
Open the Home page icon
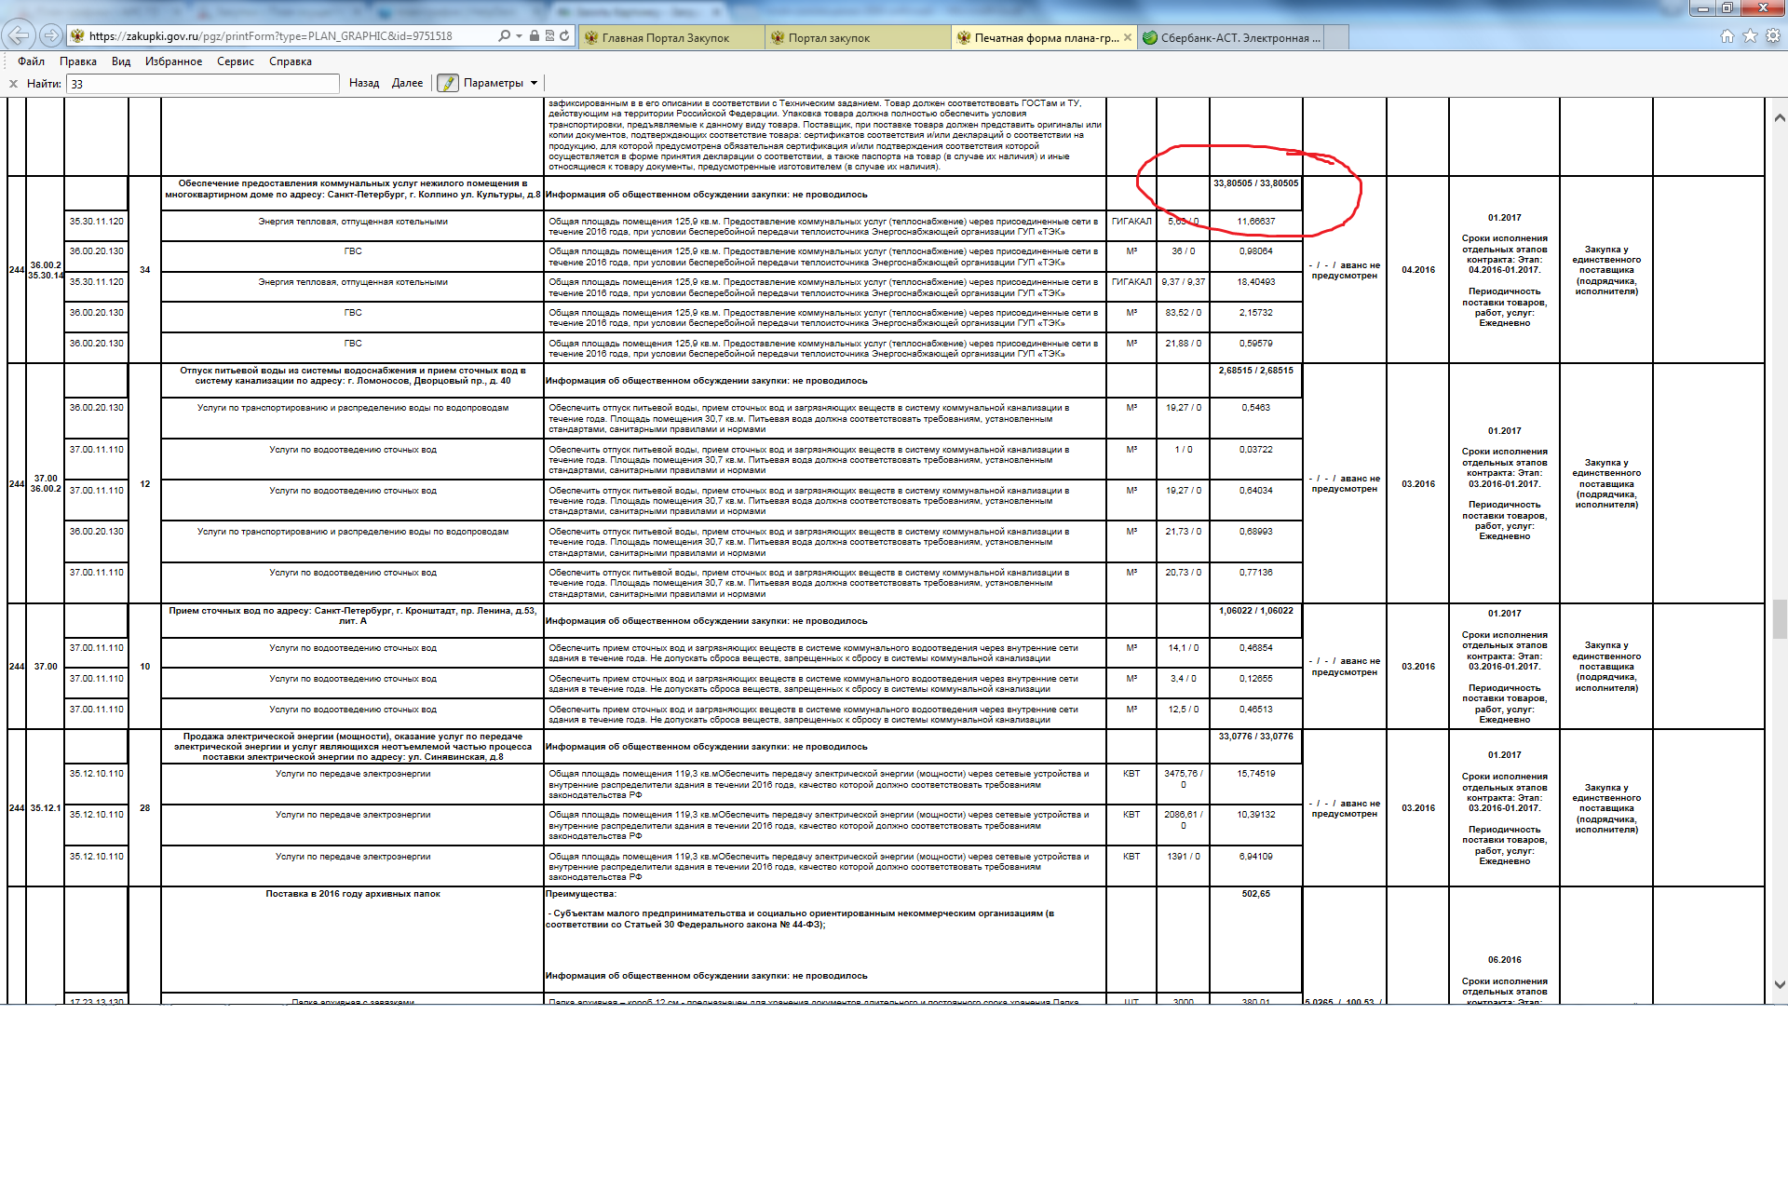[1727, 35]
